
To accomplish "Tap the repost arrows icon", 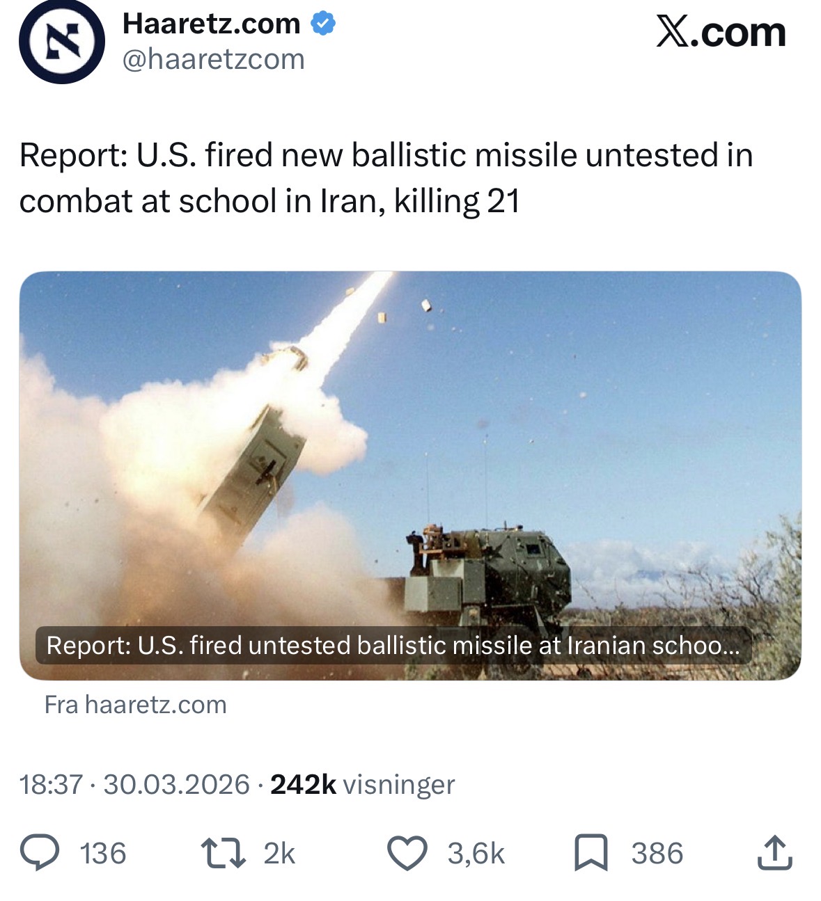I will tap(223, 853).
